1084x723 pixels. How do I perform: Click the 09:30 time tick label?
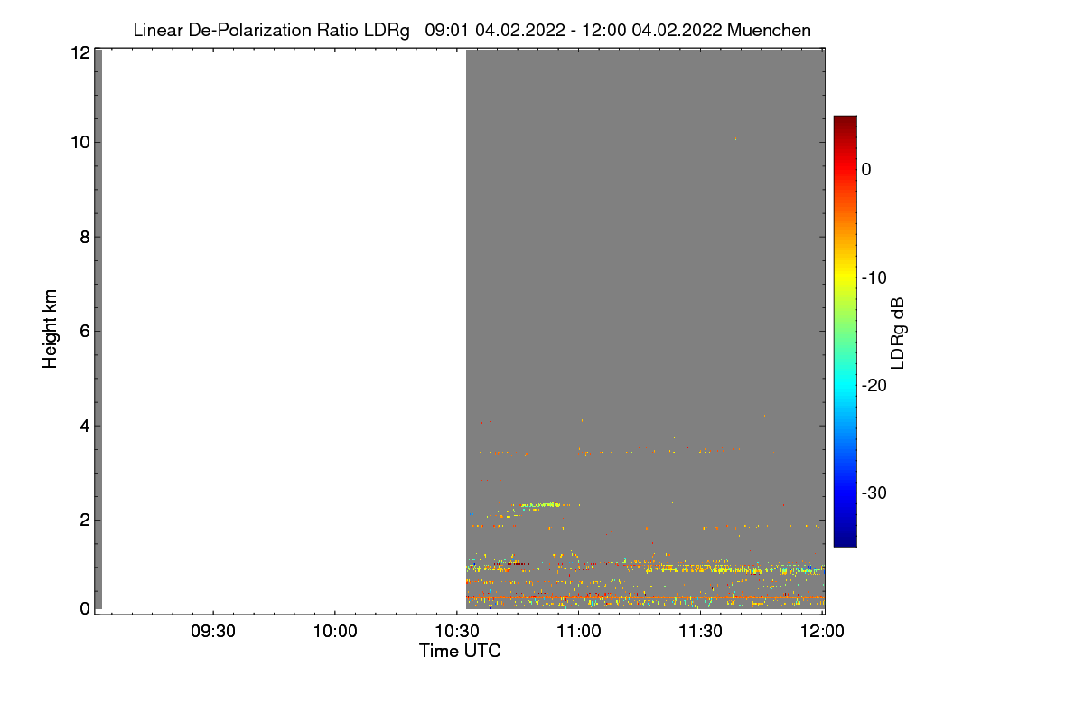tap(213, 632)
